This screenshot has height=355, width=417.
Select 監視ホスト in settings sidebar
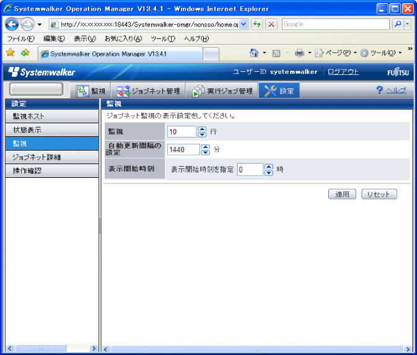[x=52, y=116]
